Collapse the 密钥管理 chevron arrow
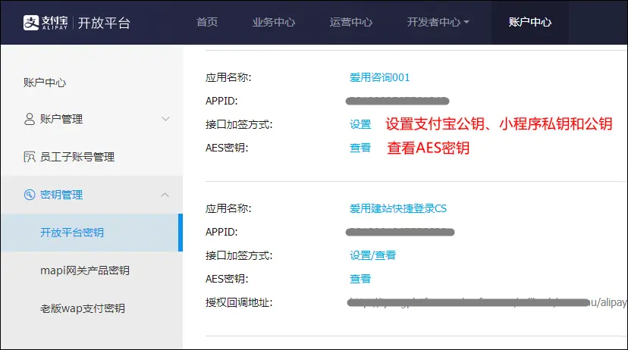Screen dimensions: 628x350 coord(165,195)
